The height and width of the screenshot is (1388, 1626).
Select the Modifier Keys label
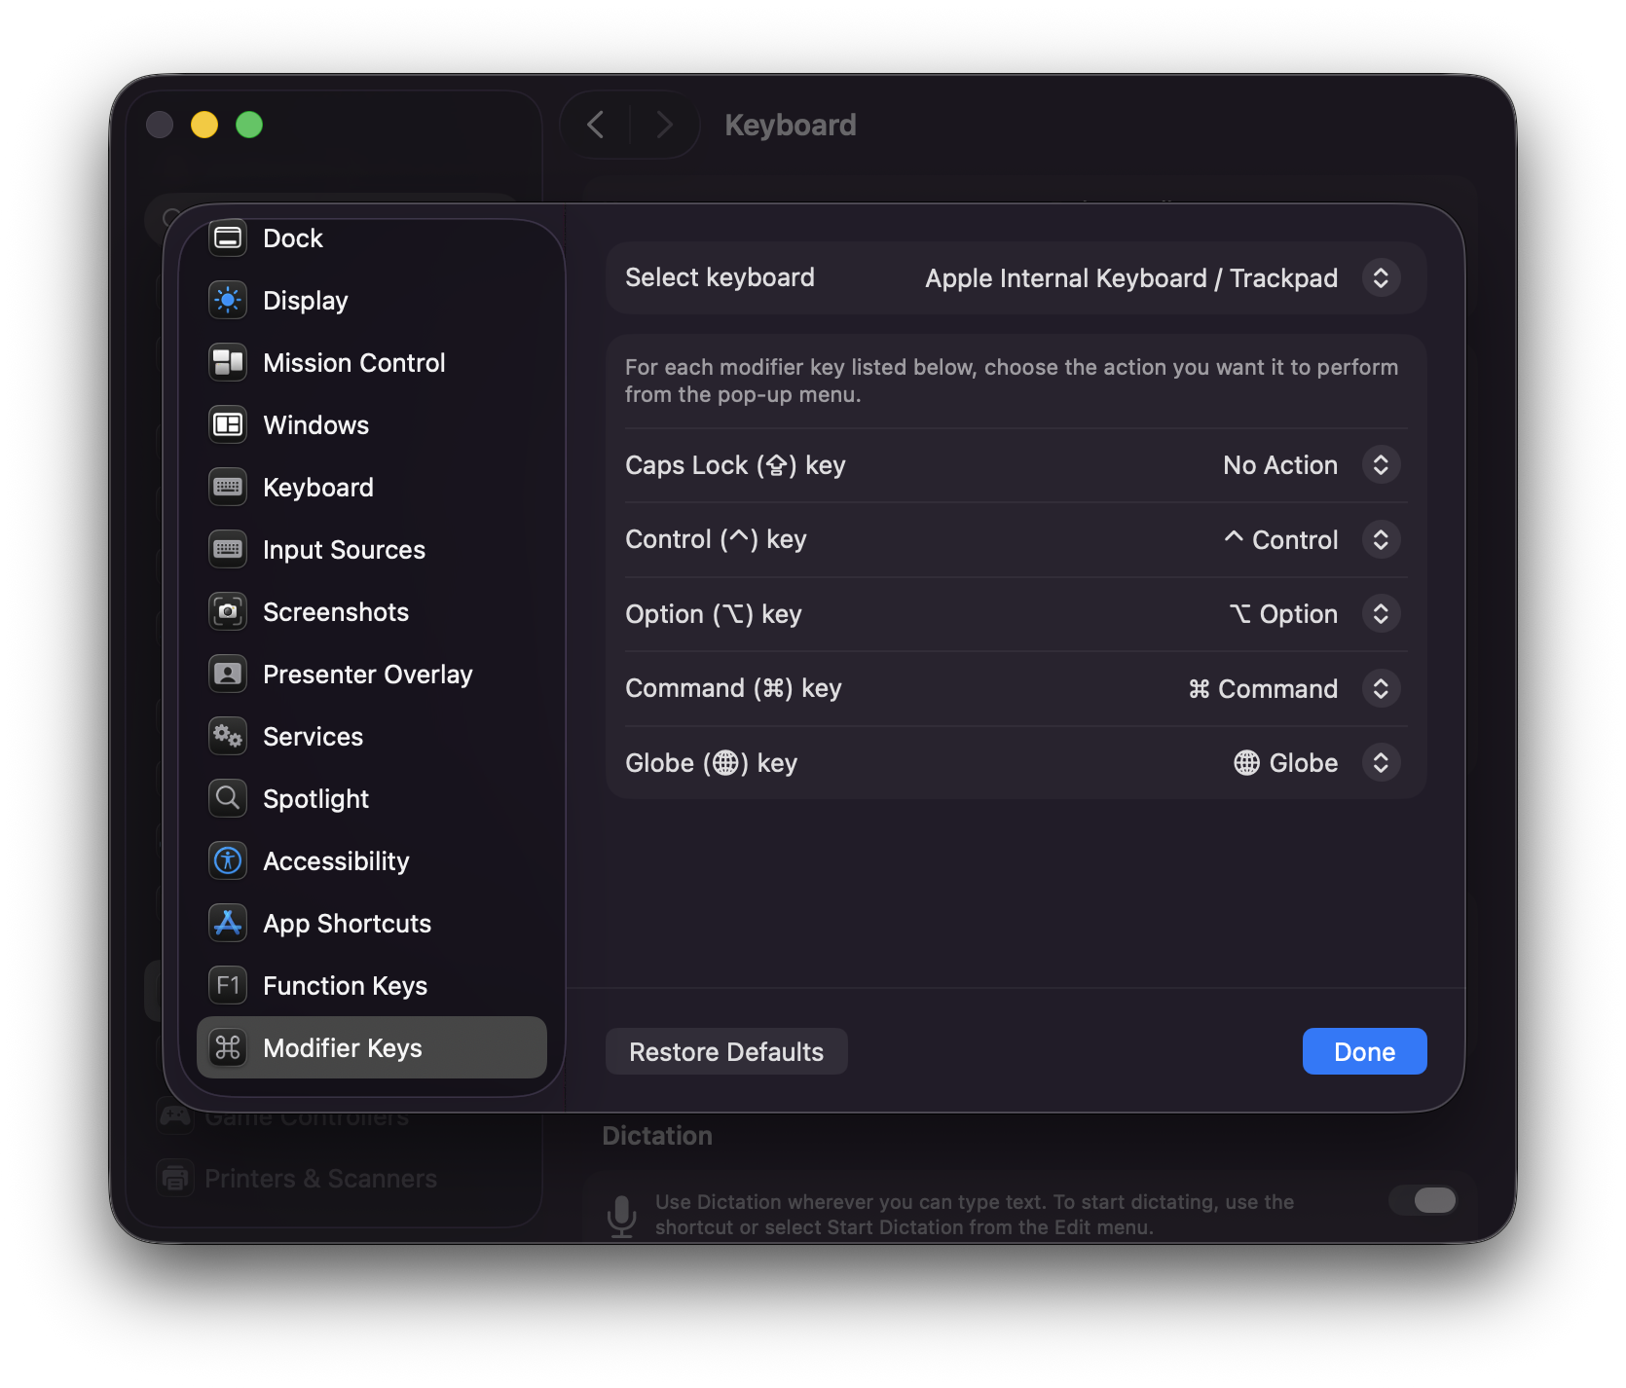[x=343, y=1048]
